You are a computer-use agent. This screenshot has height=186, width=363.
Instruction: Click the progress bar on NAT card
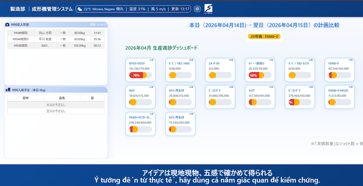point(140,102)
